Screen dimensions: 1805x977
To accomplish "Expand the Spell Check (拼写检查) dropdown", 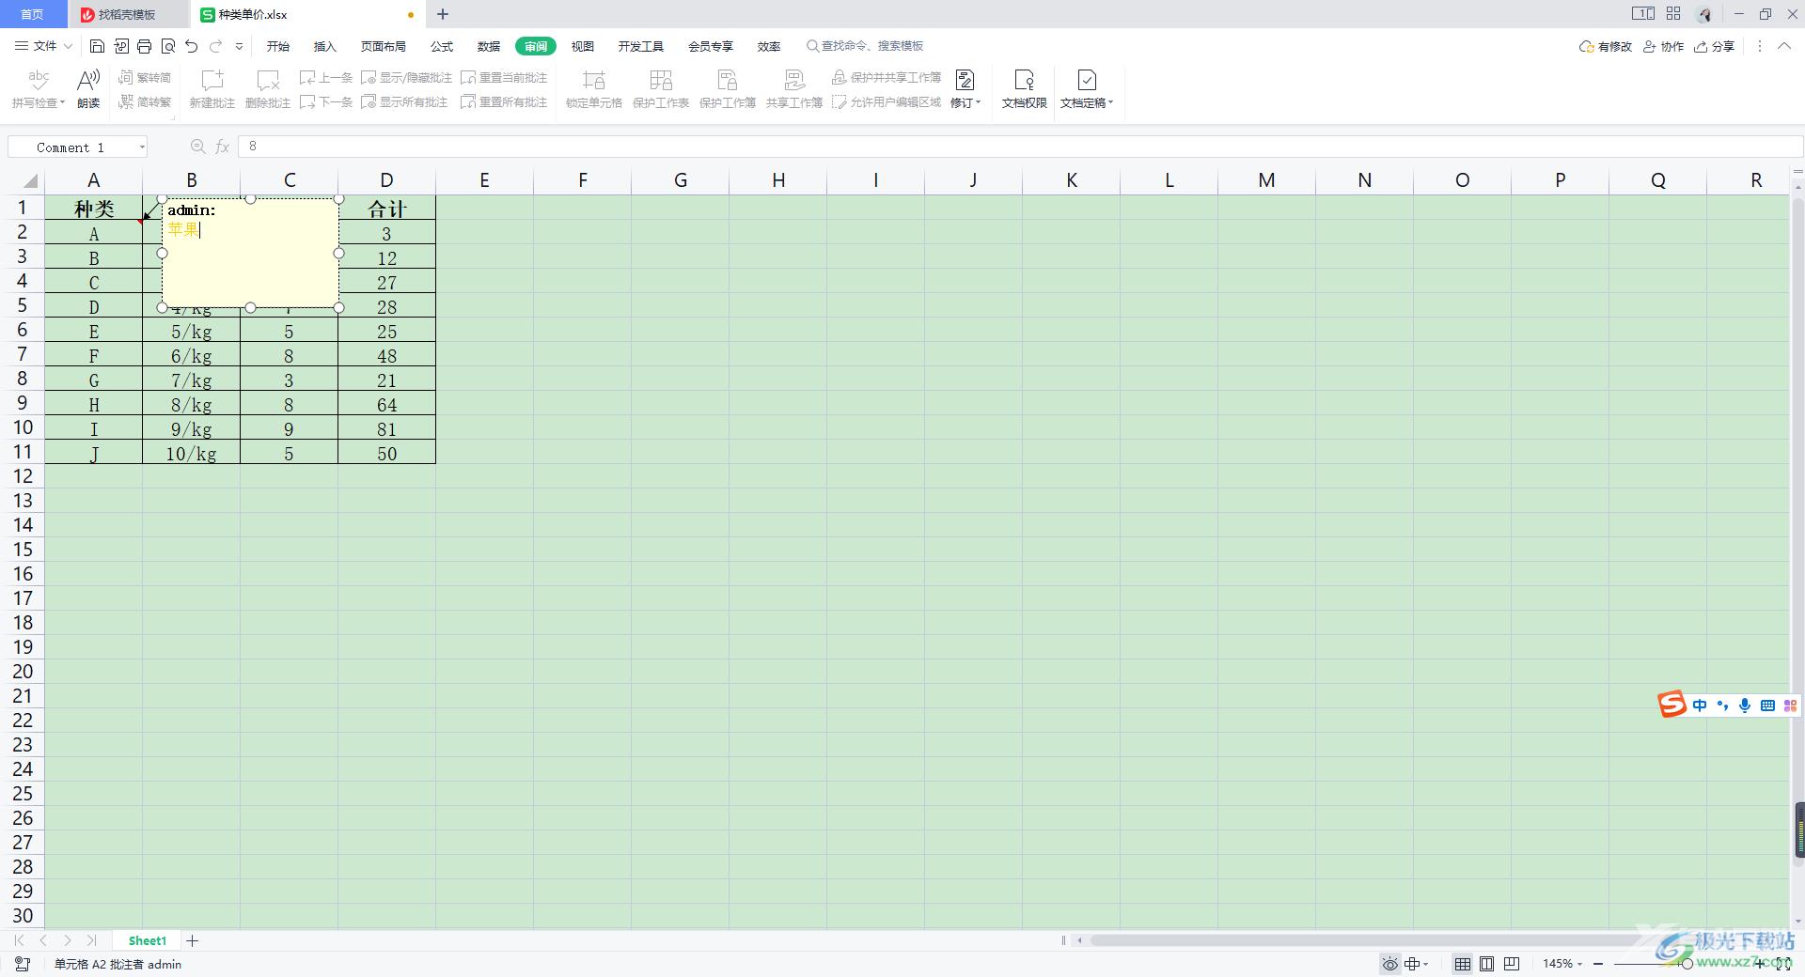I will (39, 103).
